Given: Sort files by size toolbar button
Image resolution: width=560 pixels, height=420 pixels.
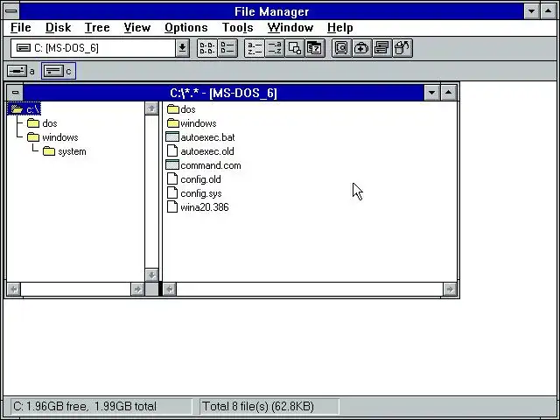Looking at the screenshot, I should point(295,48).
